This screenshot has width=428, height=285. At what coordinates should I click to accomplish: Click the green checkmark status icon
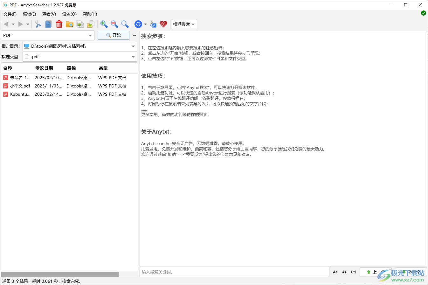click(424, 13)
